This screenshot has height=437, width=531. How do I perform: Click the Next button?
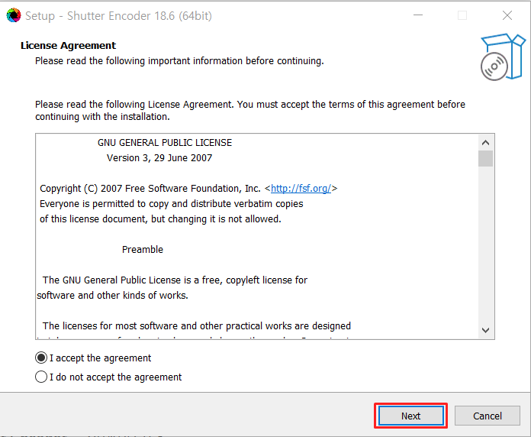click(410, 416)
